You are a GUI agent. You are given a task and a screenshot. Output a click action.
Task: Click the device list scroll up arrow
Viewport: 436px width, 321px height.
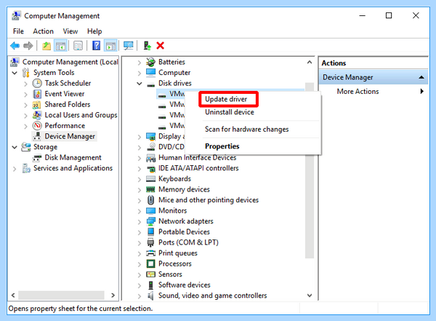pos(310,63)
